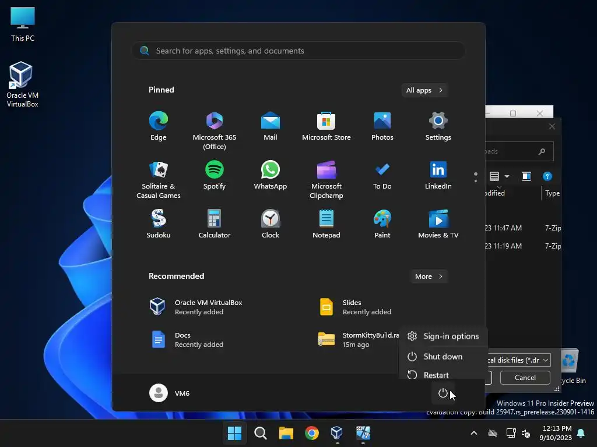Open the taskbar clock and date
Viewport: 597px width, 447px height.
(x=556, y=433)
